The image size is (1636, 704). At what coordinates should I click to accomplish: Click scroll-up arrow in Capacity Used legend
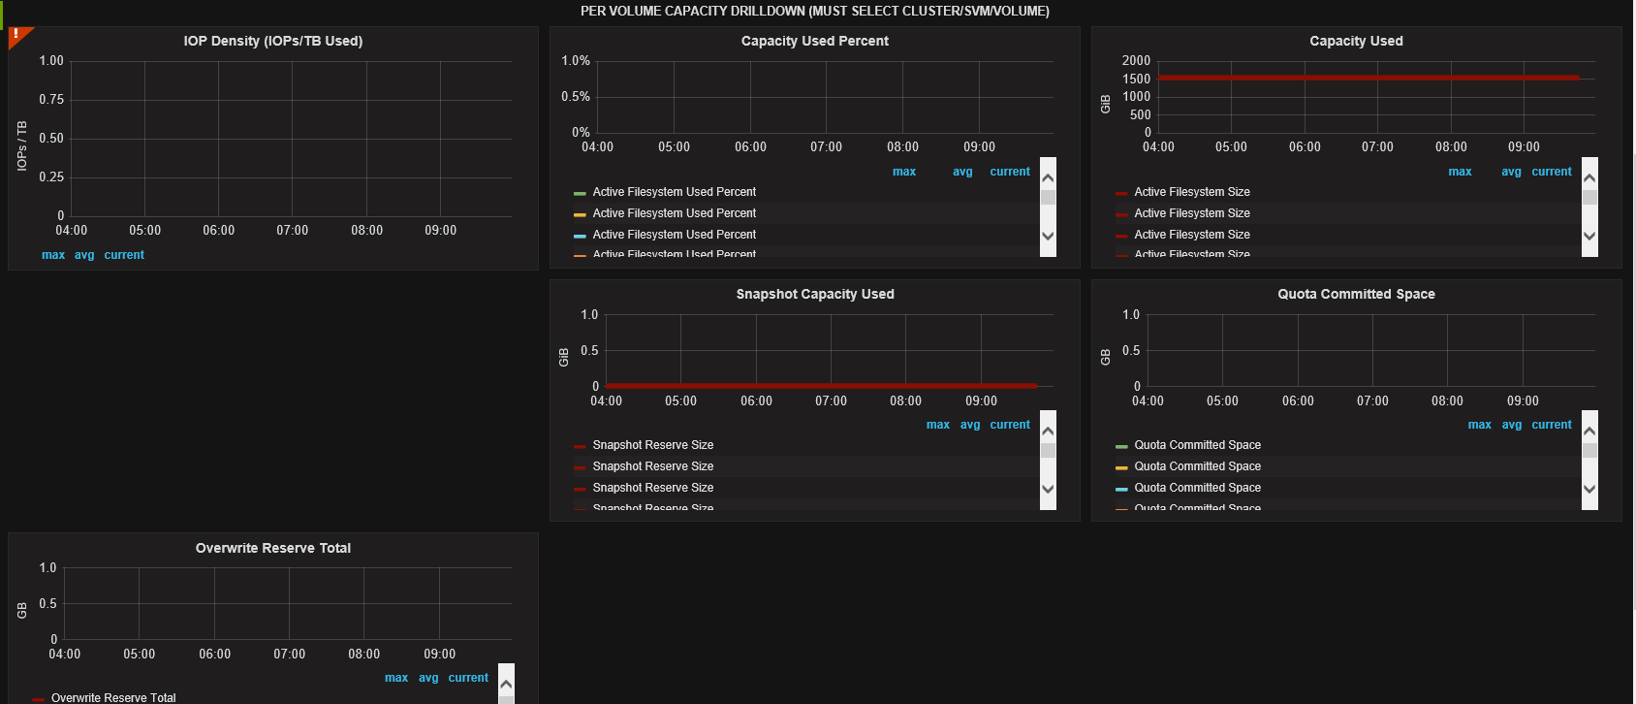pyautogui.click(x=1589, y=177)
